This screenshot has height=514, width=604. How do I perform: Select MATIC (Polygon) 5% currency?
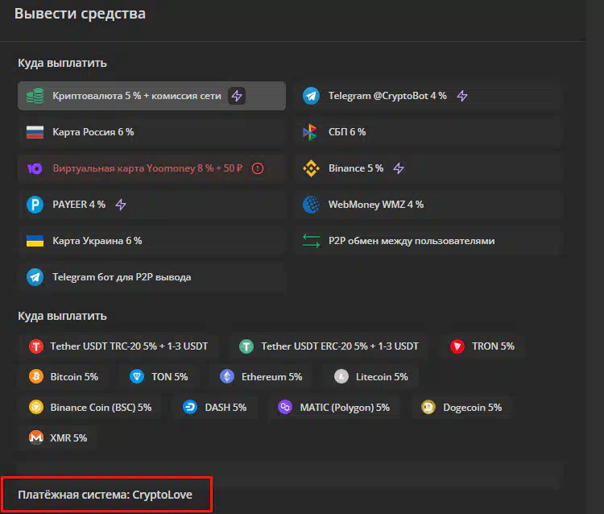coord(334,408)
